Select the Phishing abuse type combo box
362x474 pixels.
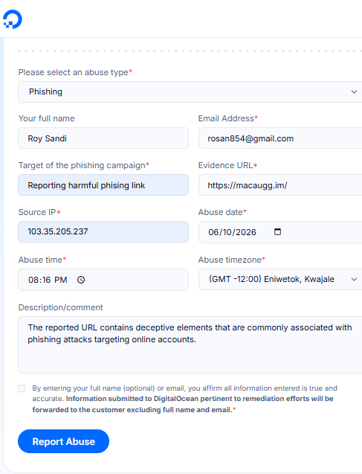[190, 92]
